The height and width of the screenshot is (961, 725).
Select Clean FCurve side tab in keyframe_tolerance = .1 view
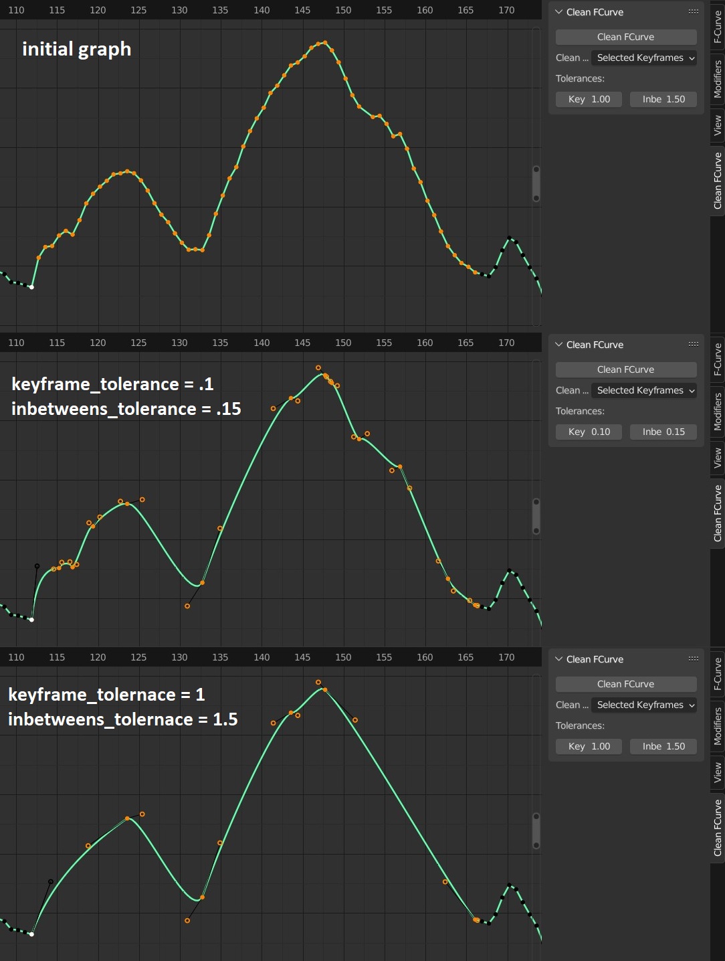718,513
